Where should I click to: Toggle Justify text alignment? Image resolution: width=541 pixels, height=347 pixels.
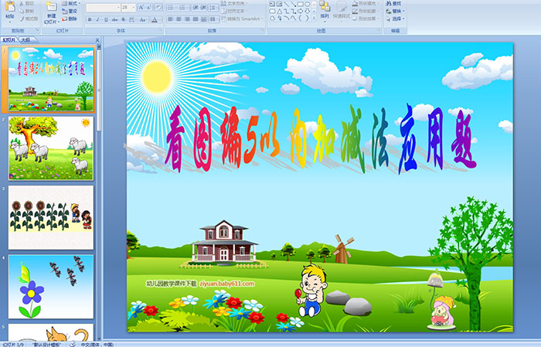[x=196, y=19]
